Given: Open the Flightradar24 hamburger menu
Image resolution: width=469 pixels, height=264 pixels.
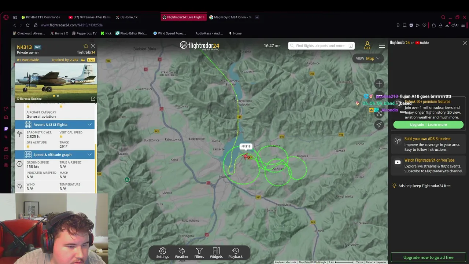Looking at the screenshot, I should [x=382, y=46].
